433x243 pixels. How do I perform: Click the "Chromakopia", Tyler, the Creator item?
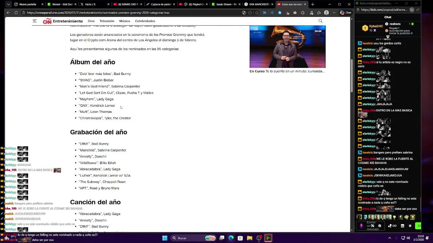(x=105, y=118)
